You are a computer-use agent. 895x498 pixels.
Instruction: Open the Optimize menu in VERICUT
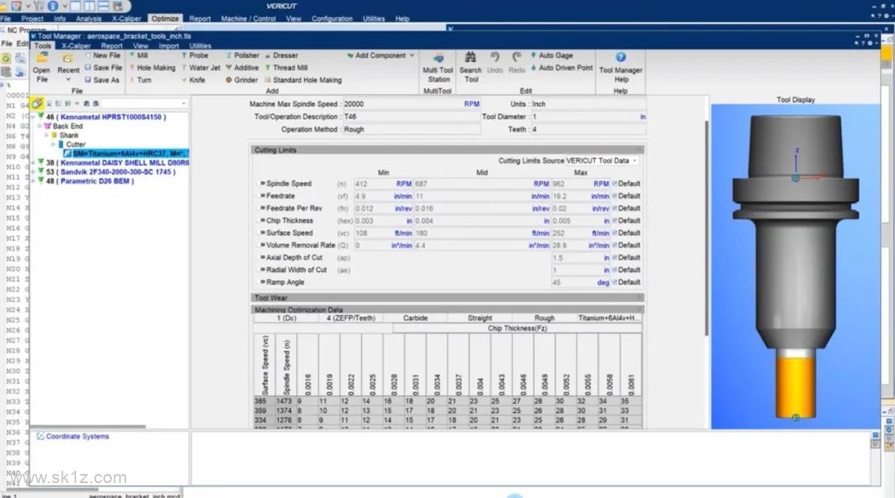[165, 18]
